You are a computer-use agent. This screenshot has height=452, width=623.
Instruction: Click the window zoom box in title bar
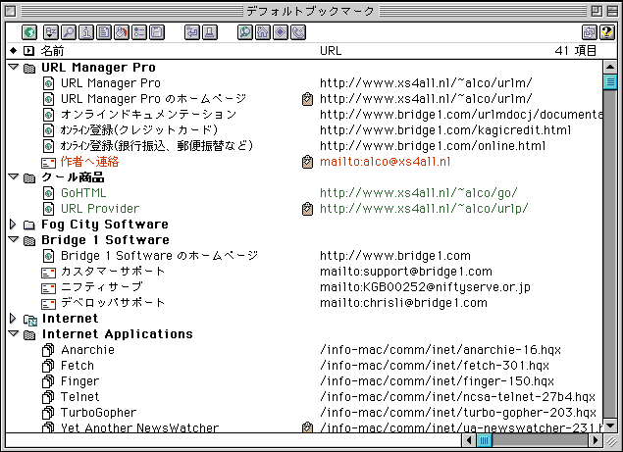coord(597,11)
